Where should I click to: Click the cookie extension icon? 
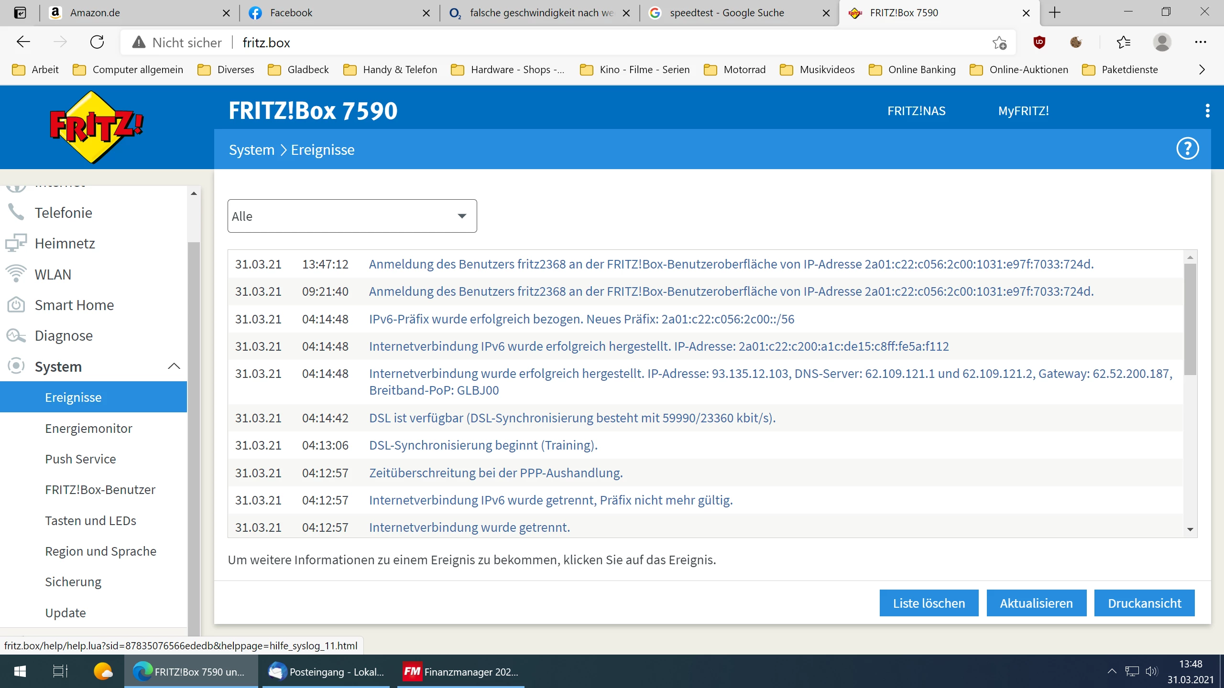[1076, 43]
